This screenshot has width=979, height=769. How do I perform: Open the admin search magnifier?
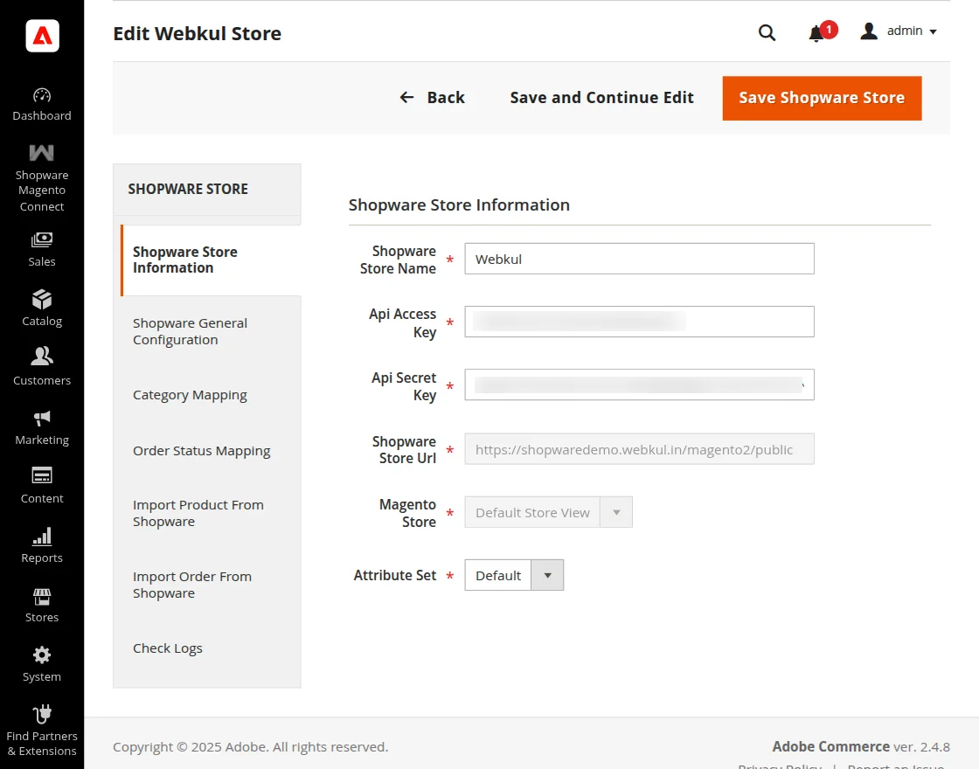[x=767, y=32]
